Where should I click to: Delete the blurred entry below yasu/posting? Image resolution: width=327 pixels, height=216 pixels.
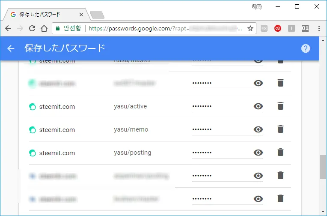coord(280,175)
